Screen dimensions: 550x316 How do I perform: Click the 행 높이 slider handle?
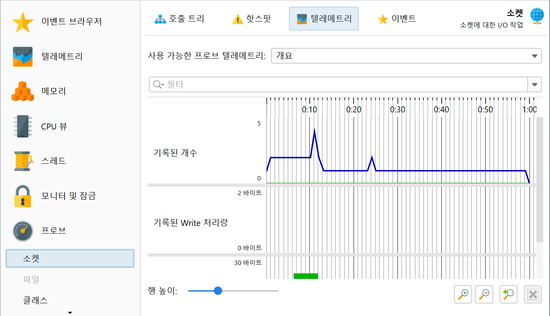pos(218,290)
